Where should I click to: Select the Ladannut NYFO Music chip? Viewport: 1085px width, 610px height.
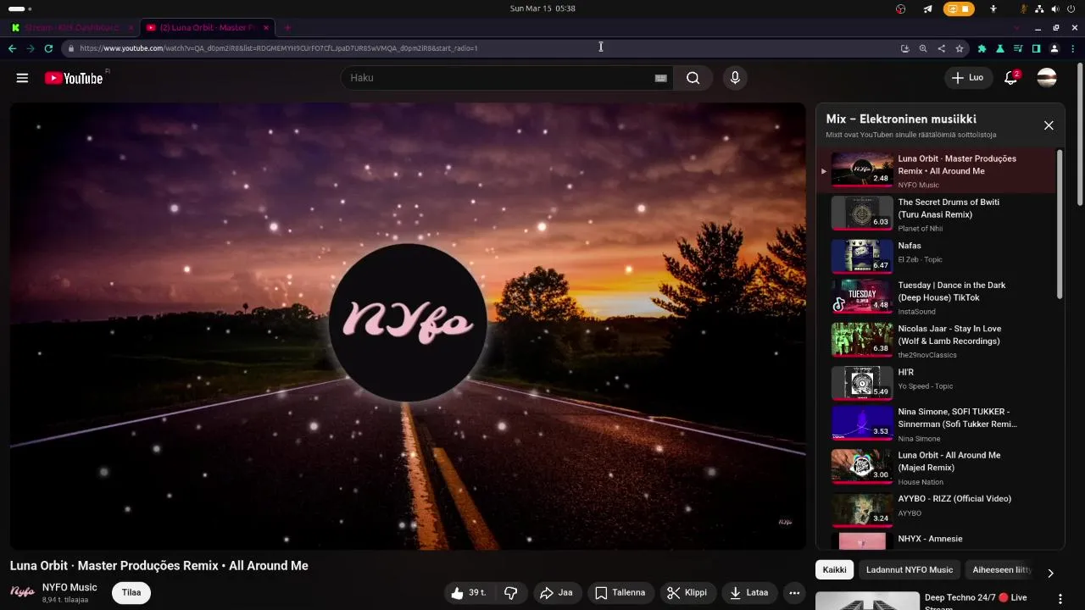click(910, 570)
